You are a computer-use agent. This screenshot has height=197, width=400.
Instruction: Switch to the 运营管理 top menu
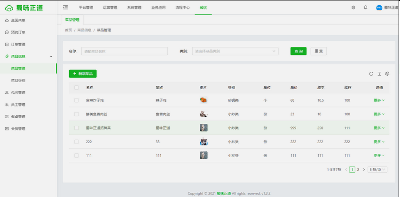pos(110,8)
